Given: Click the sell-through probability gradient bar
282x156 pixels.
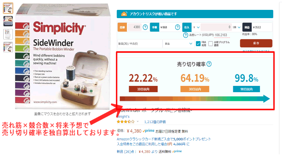Looking at the screenshot, I should (195, 99).
